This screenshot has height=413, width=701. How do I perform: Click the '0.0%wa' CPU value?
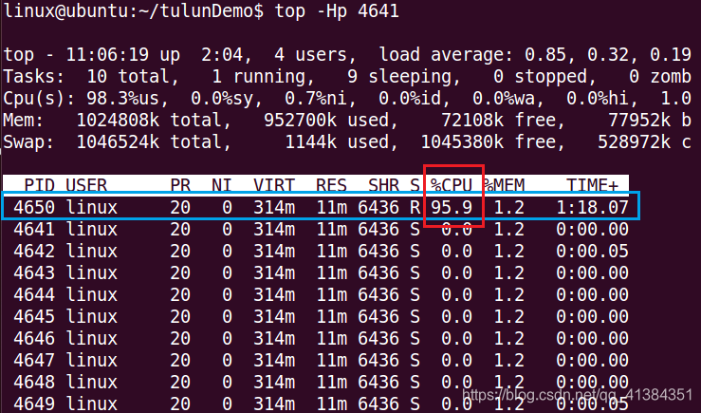(x=505, y=99)
